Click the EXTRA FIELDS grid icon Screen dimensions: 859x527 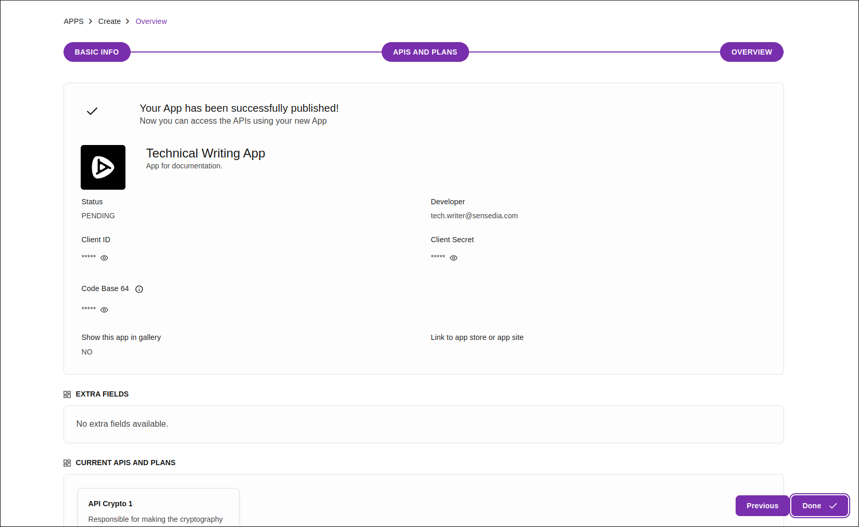coord(67,394)
